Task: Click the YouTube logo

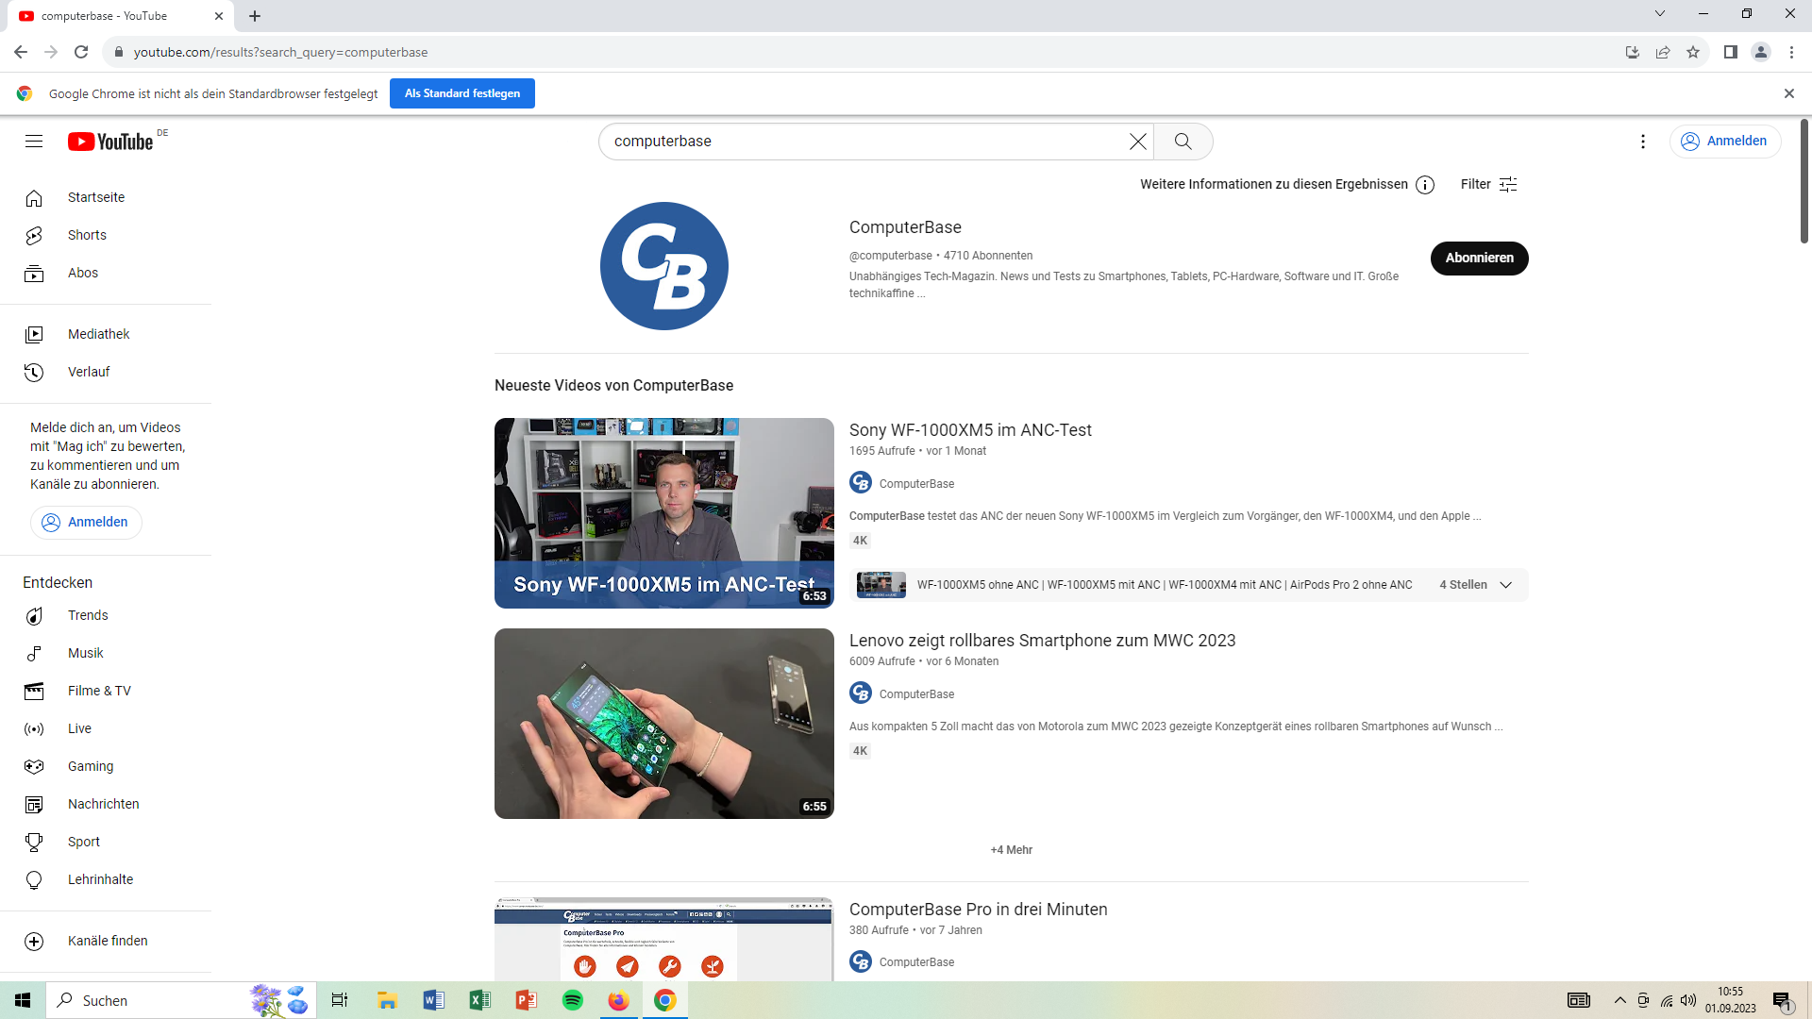Action: (x=110, y=142)
